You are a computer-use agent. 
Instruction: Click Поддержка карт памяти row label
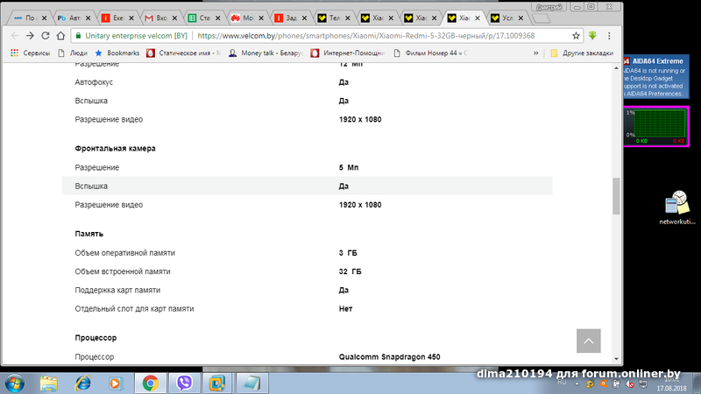tap(117, 291)
